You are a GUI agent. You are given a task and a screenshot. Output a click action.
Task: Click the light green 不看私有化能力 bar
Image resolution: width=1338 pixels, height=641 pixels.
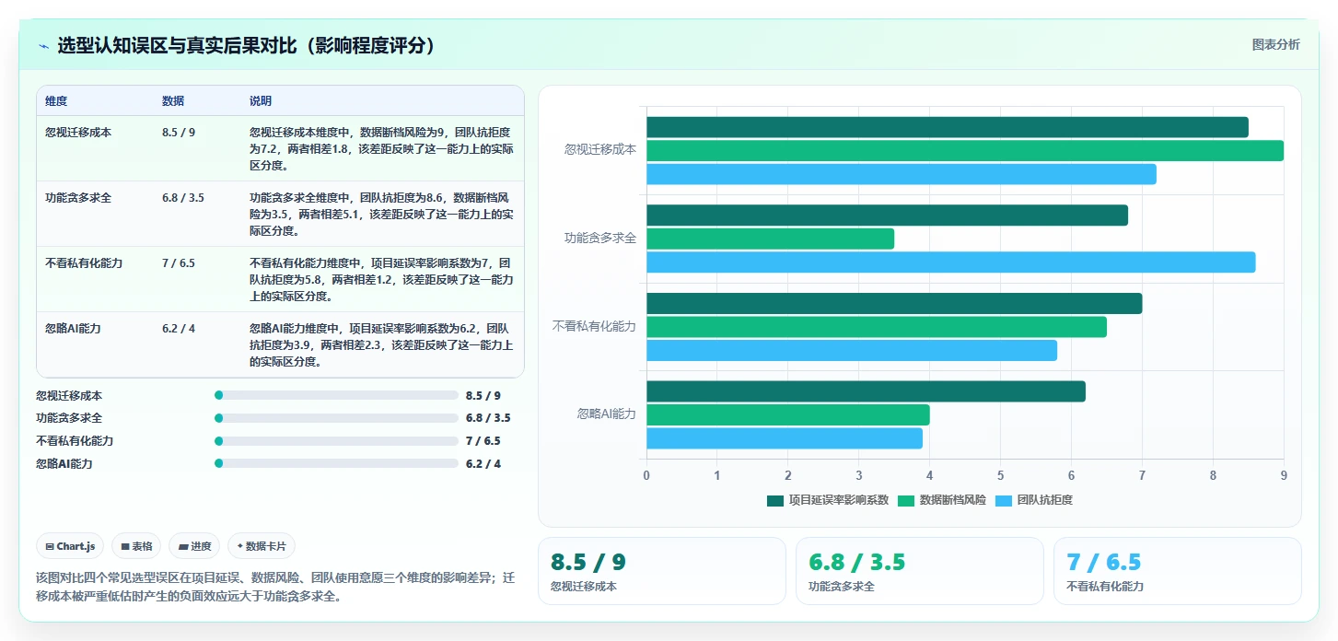click(877, 327)
